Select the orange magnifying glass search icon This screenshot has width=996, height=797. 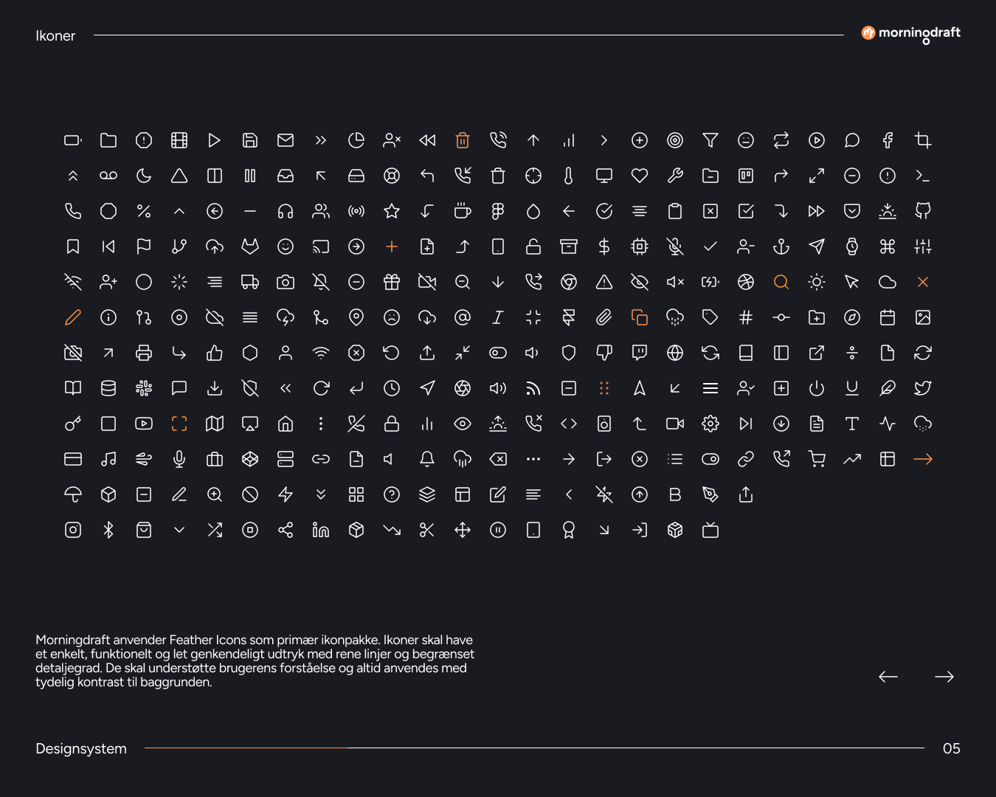coord(781,282)
